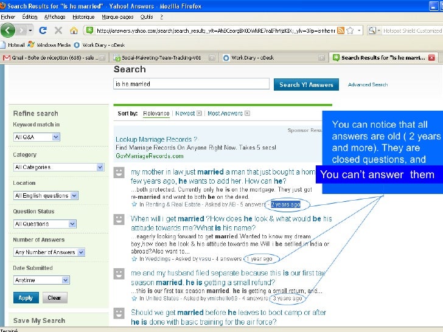This screenshot has width=443, height=332.
Task: Open the Question Status All Questions dropdown
Action: 44,224
